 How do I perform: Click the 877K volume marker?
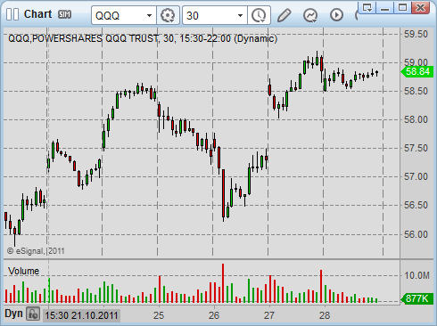tap(417, 298)
